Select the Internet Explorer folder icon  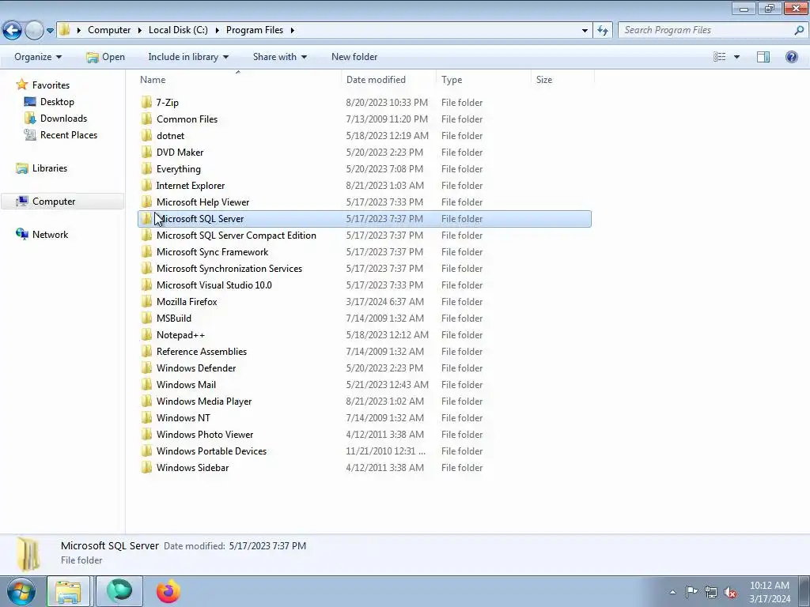click(x=146, y=185)
